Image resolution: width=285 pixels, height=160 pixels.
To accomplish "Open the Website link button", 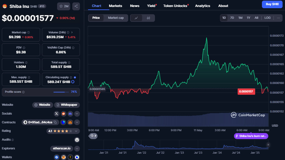I will [x=43, y=105].
